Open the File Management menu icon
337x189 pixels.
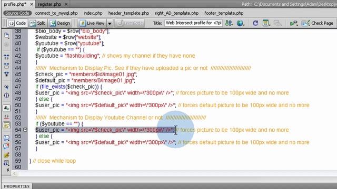click(229, 23)
